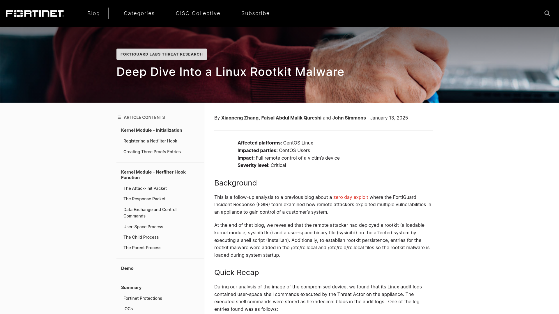The width and height of the screenshot is (559, 314).
Task: Expand the Kernel Module Netfilter Hook Function
Action: pyautogui.click(x=153, y=174)
